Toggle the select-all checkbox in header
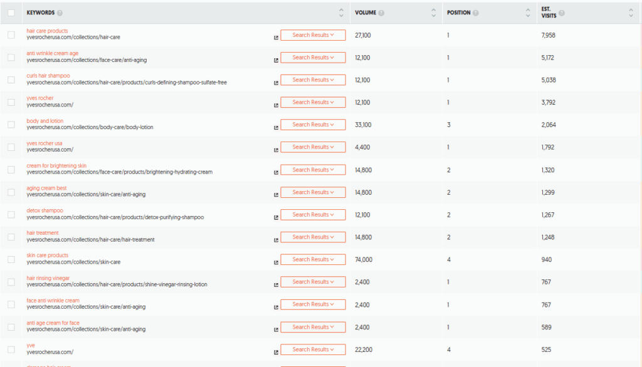642x367 pixels. (11, 13)
